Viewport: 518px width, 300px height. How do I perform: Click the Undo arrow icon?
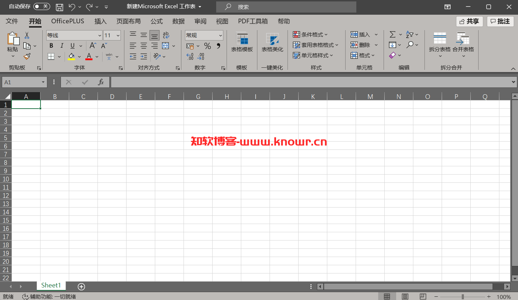click(72, 7)
